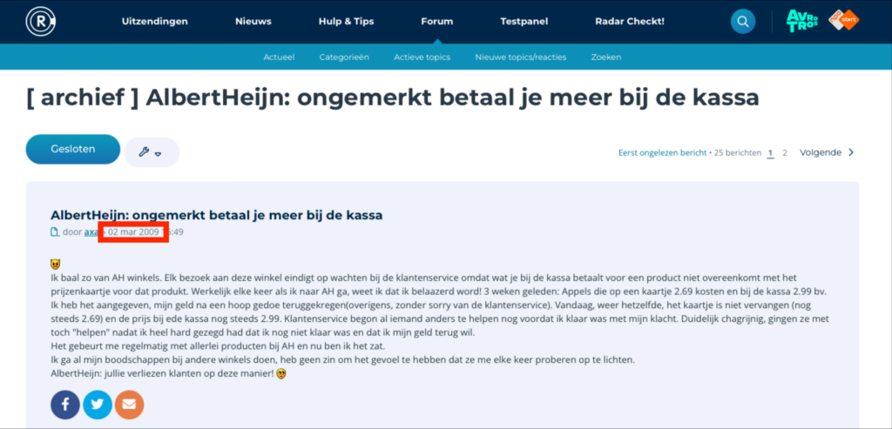Screen dimensions: 892x429
Task: Open the search magnifier icon
Action: 742,21
